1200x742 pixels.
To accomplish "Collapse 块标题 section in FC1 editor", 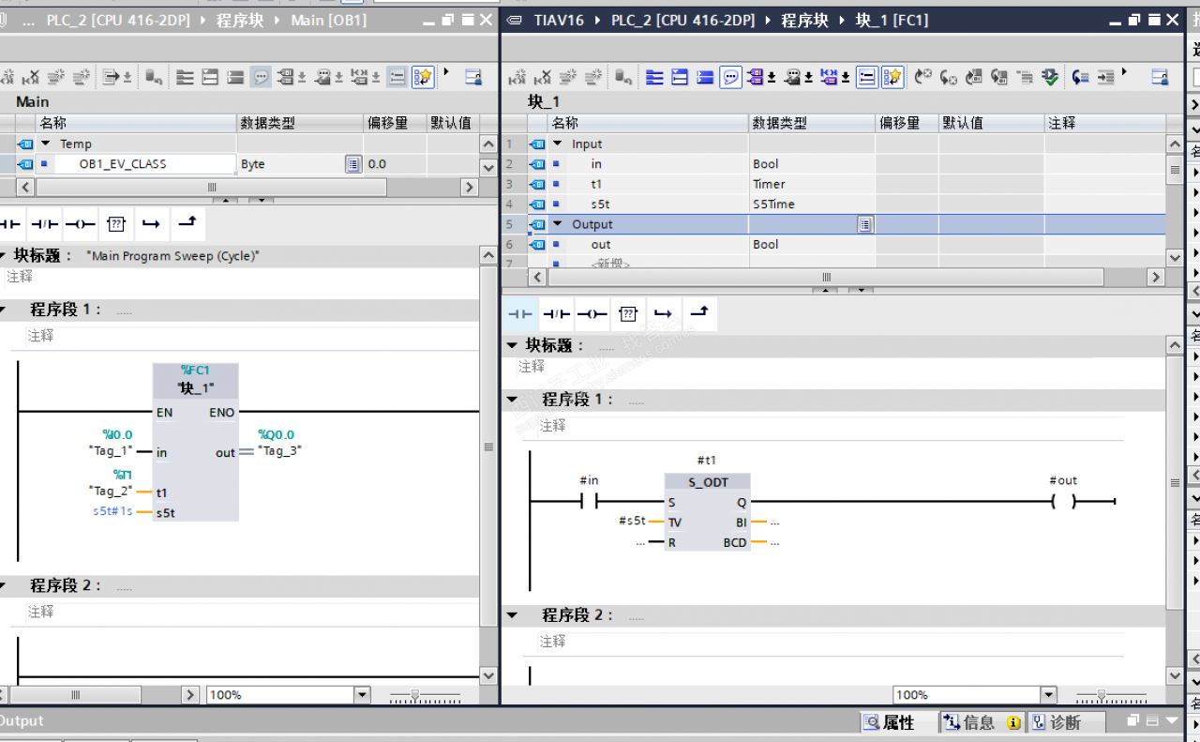I will 512,345.
